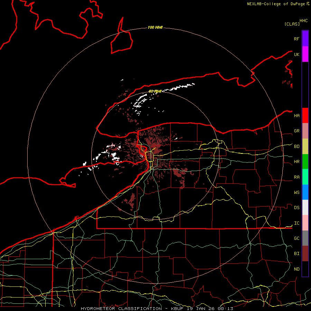Click the HA legend label

point(297,116)
